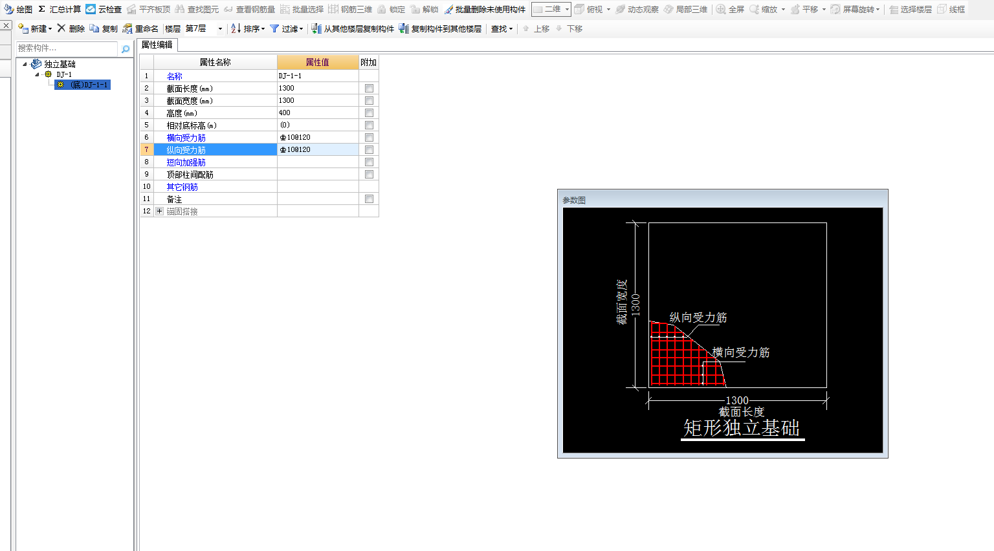This screenshot has height=551, width=994.
Task: Click the 名称 property link
Action: (x=175, y=76)
